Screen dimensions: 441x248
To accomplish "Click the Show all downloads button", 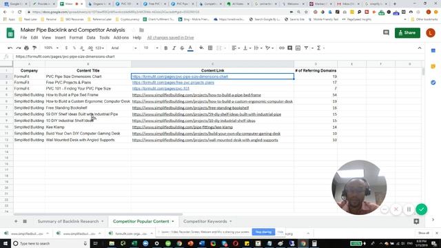I will (424, 233).
